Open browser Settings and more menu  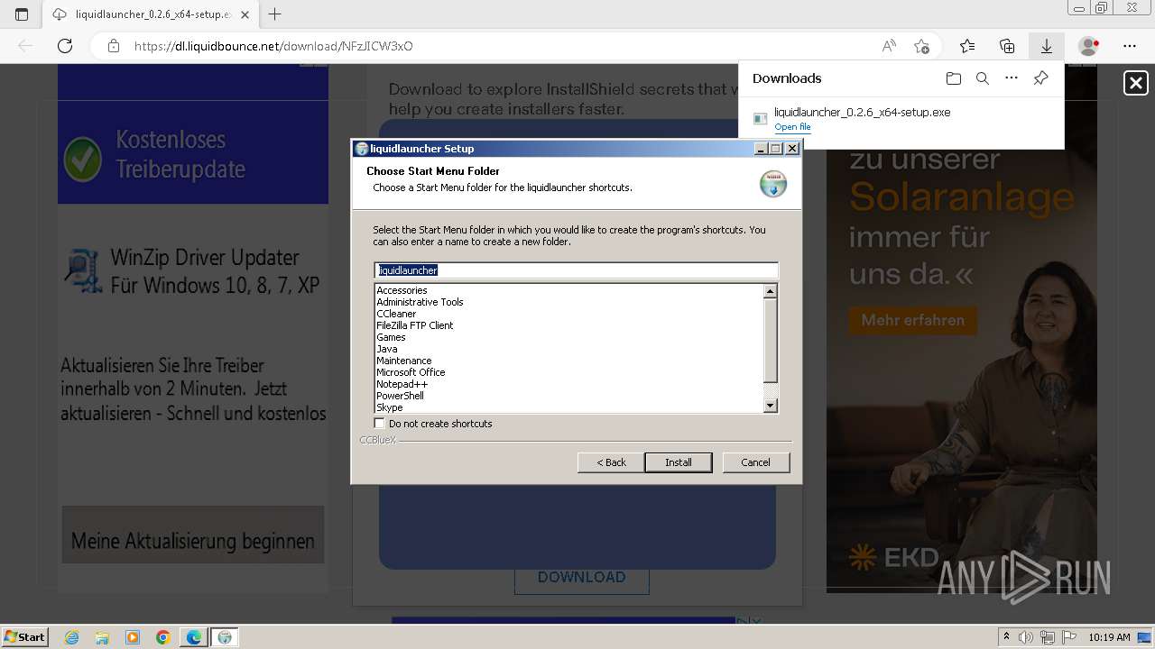[x=1130, y=46]
